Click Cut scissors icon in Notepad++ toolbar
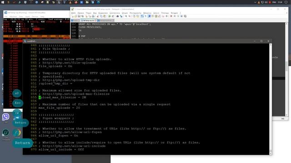 (x=98, y=16)
